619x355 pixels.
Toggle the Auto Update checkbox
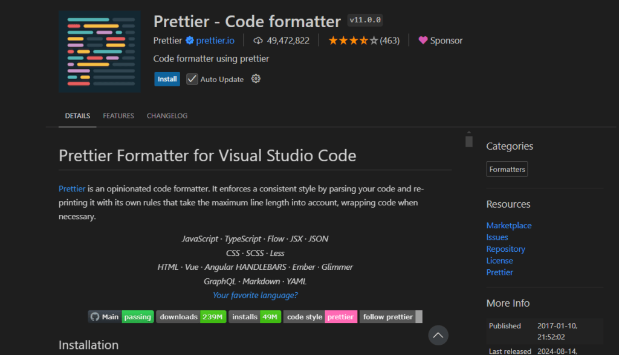[192, 79]
